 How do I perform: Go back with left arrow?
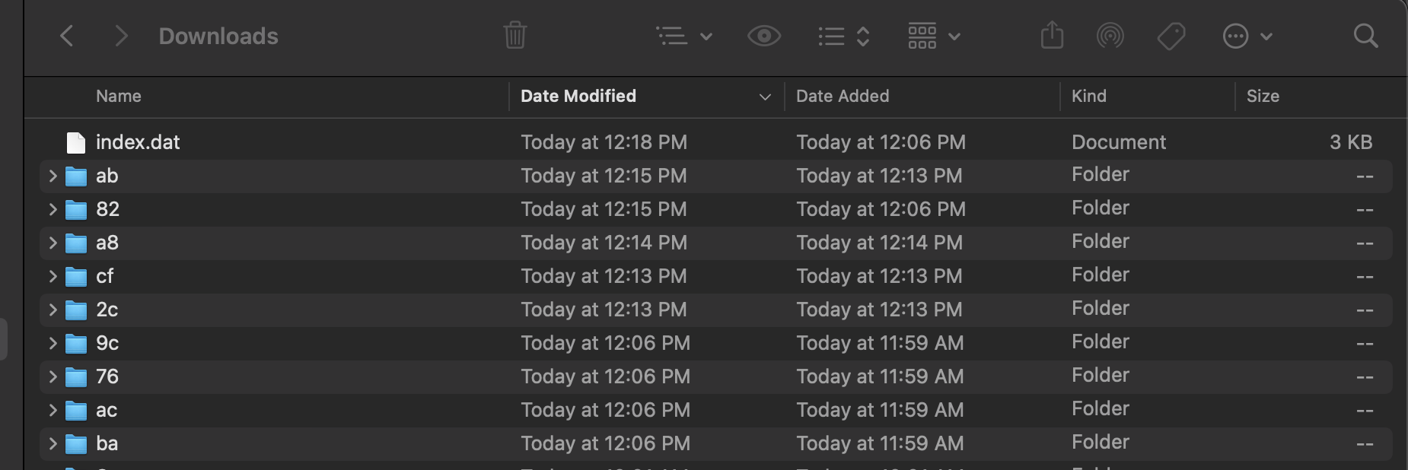pos(67,36)
